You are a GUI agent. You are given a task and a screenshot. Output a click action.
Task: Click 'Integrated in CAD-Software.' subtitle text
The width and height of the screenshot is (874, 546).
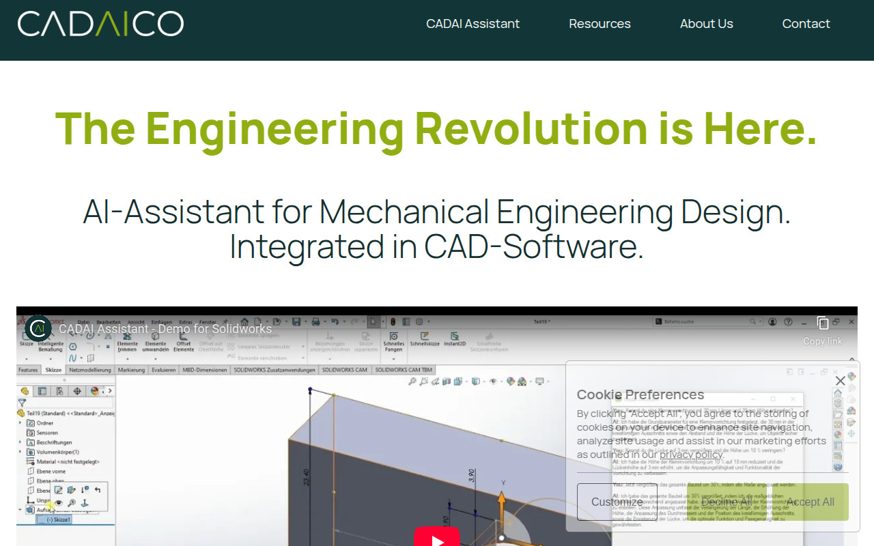[436, 246]
